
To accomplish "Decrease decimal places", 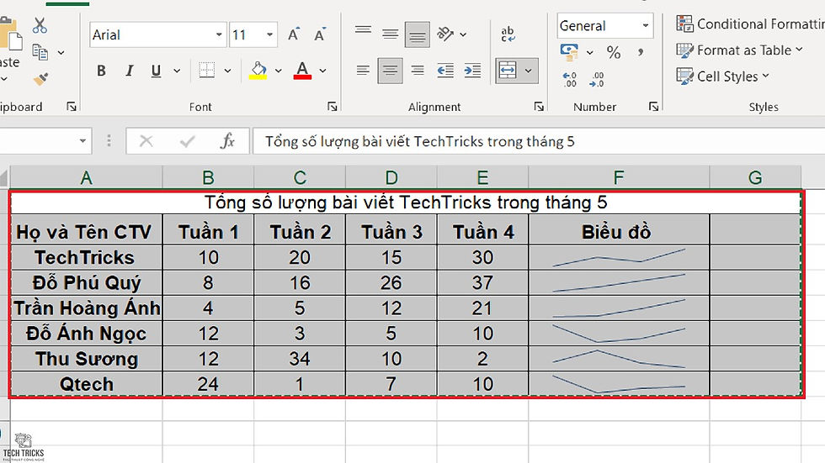I will (x=597, y=79).
